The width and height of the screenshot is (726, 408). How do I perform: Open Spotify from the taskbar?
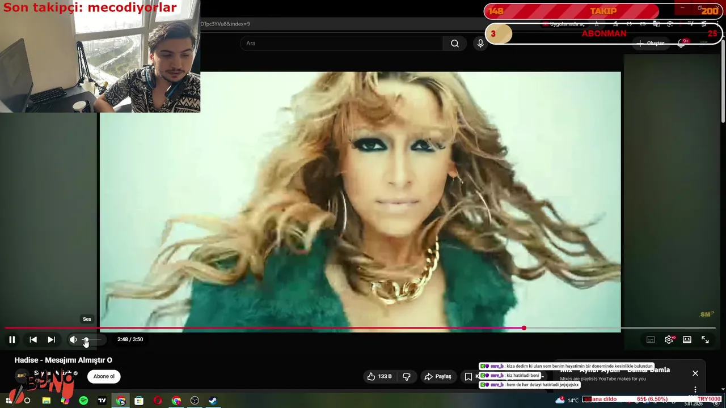[83, 401]
